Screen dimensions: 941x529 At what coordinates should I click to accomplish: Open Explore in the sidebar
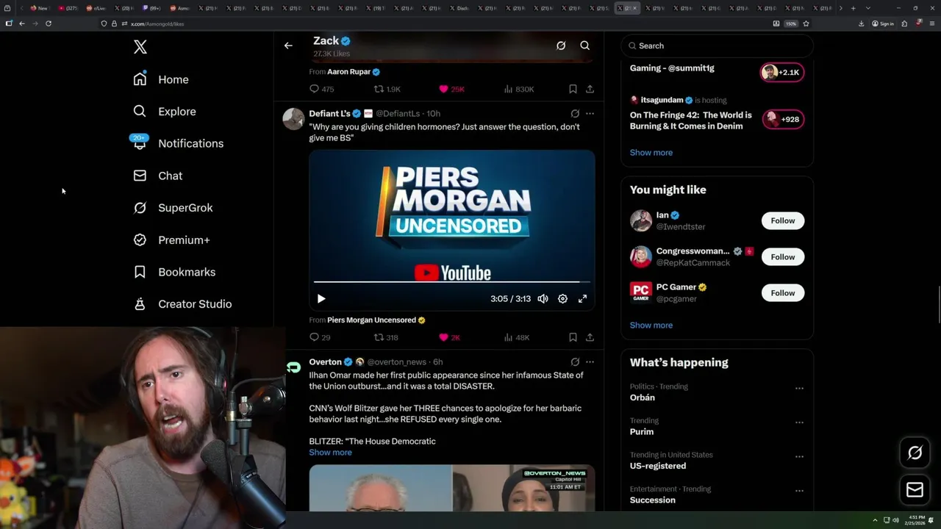tap(165, 112)
